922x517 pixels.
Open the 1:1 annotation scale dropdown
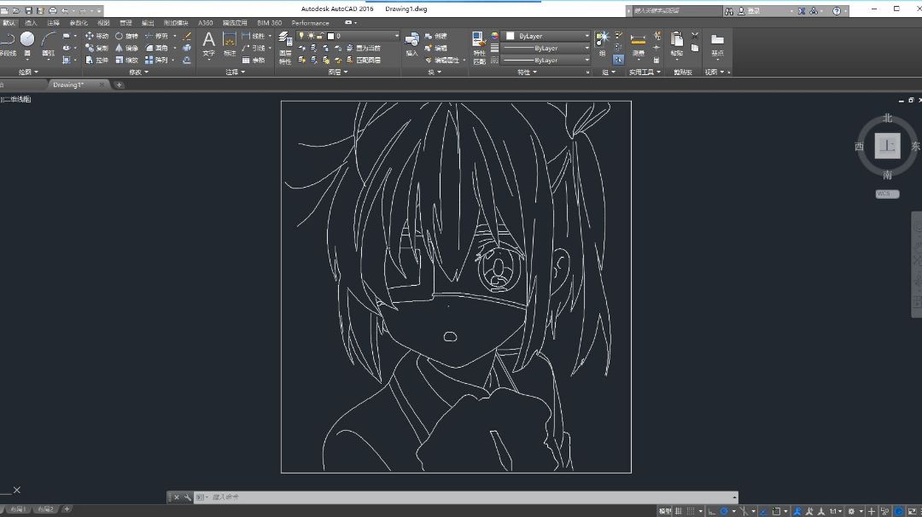[836, 511]
